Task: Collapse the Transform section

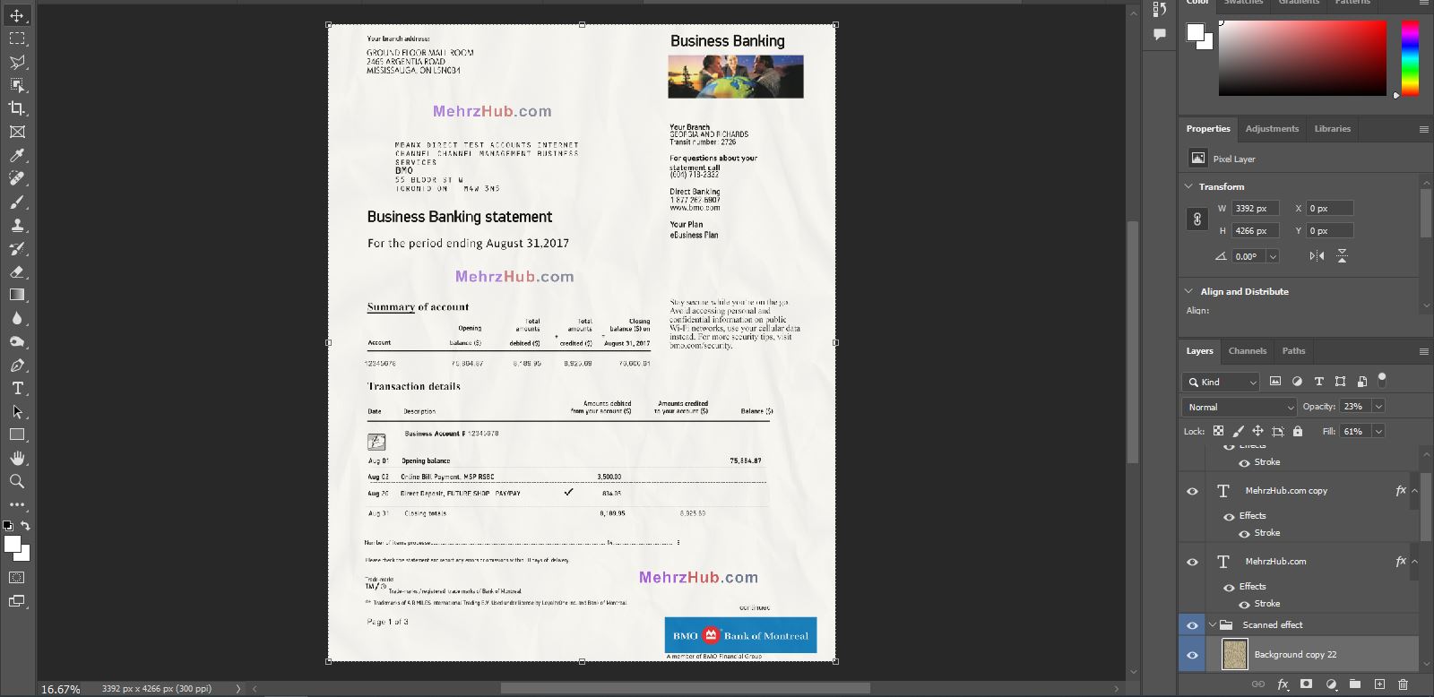Action: 1189,186
